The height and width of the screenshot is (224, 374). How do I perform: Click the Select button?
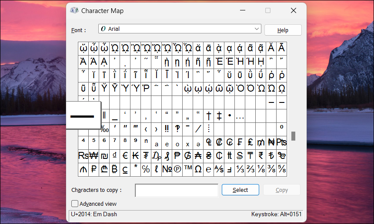click(240, 190)
